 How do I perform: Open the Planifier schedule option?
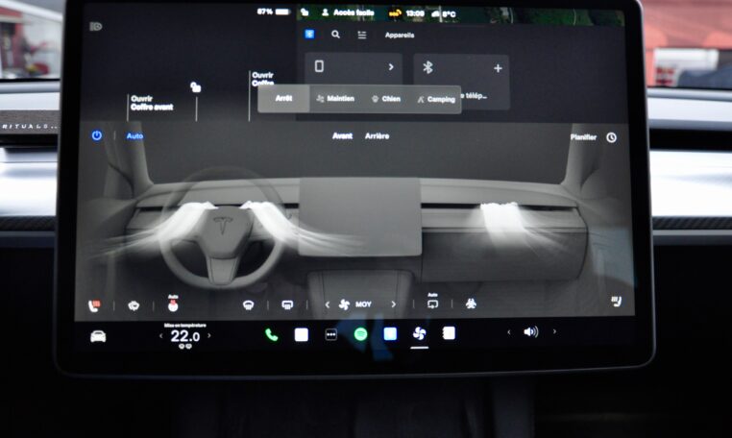click(x=583, y=136)
